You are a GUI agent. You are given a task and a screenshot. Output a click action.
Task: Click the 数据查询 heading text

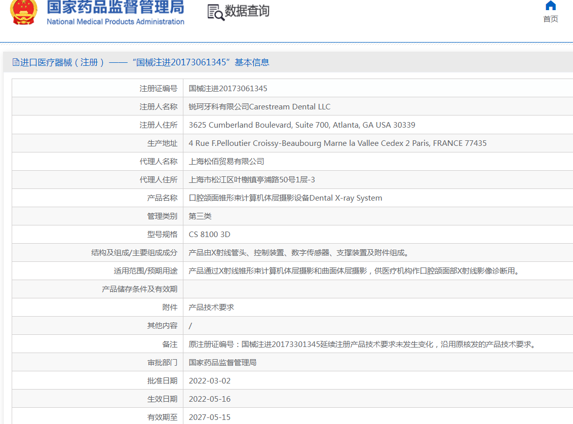tap(247, 11)
